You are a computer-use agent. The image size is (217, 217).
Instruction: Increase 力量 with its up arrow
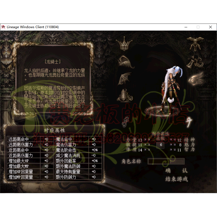149,140
